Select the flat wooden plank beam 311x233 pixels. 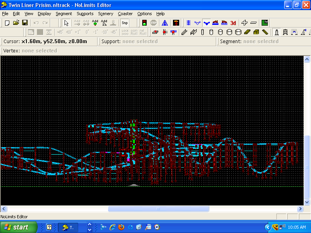[247, 32]
